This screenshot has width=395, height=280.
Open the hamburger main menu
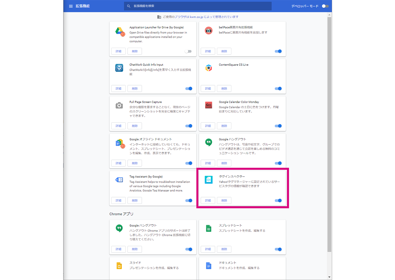point(71,6)
